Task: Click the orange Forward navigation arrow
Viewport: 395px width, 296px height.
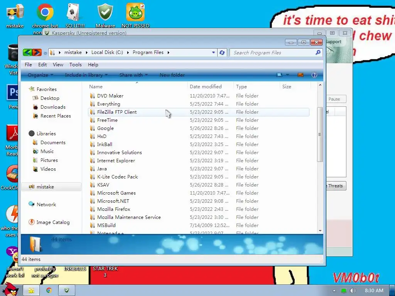Action: pyautogui.click(x=37, y=52)
